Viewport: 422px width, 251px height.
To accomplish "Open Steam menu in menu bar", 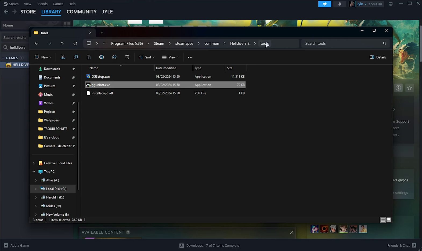I will click(14, 4).
